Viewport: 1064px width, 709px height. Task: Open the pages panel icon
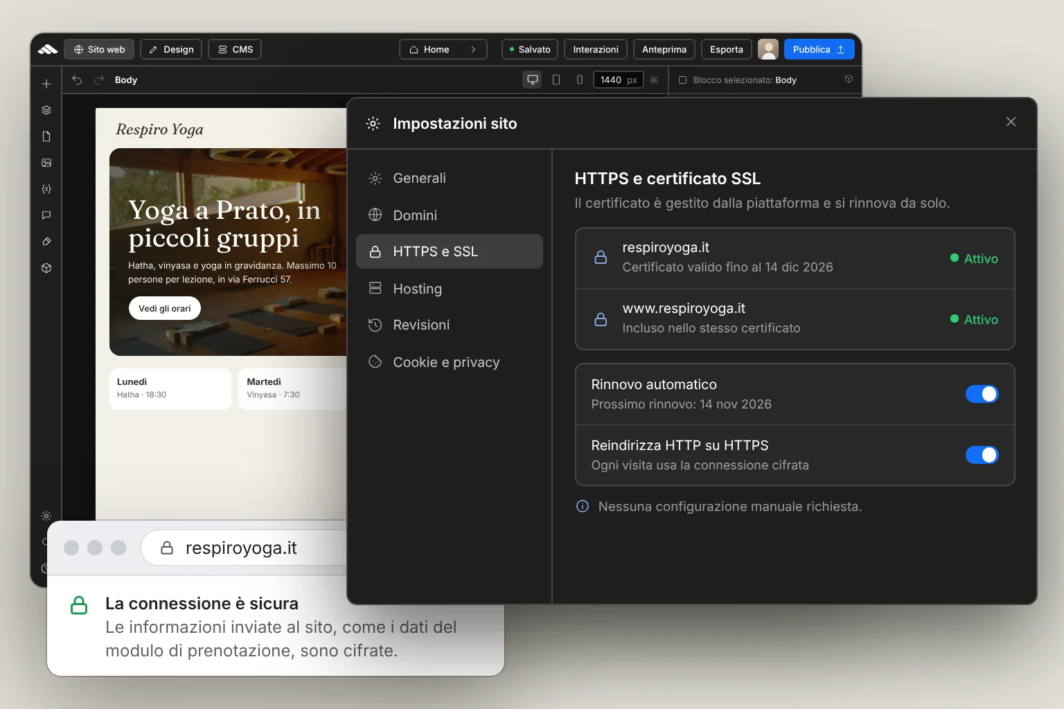[46, 136]
